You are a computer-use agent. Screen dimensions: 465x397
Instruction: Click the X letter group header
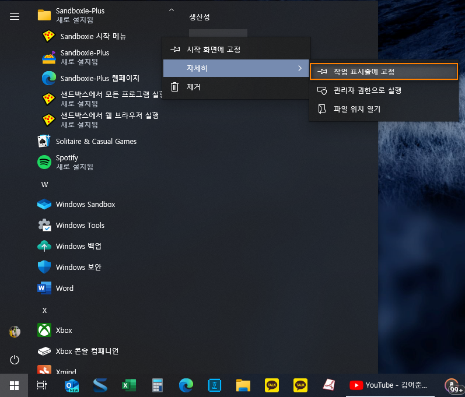click(x=44, y=311)
